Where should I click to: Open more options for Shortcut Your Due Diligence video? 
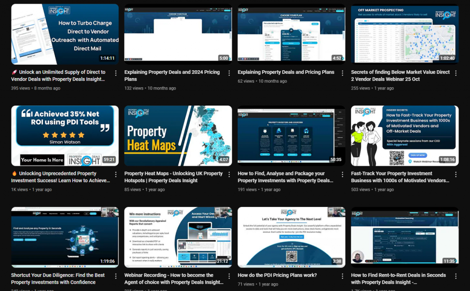pyautogui.click(x=116, y=276)
